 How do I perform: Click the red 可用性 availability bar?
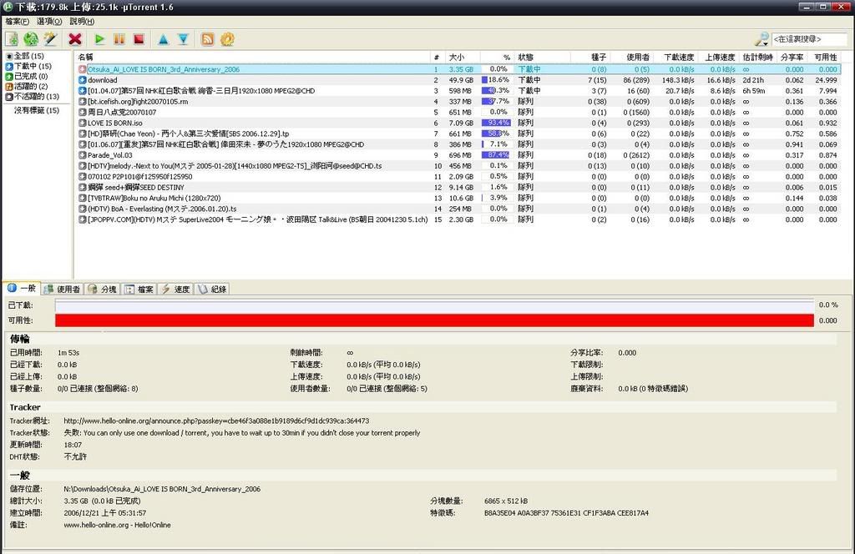(x=434, y=320)
